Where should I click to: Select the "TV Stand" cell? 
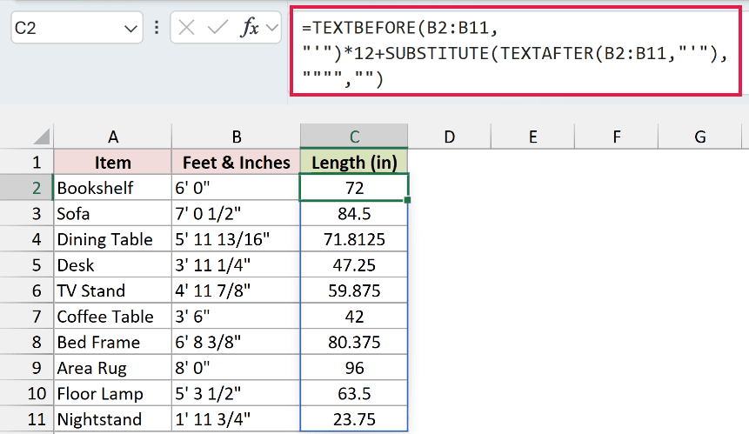point(113,290)
